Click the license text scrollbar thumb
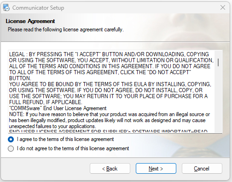The image size is (232, 182). 218,63
